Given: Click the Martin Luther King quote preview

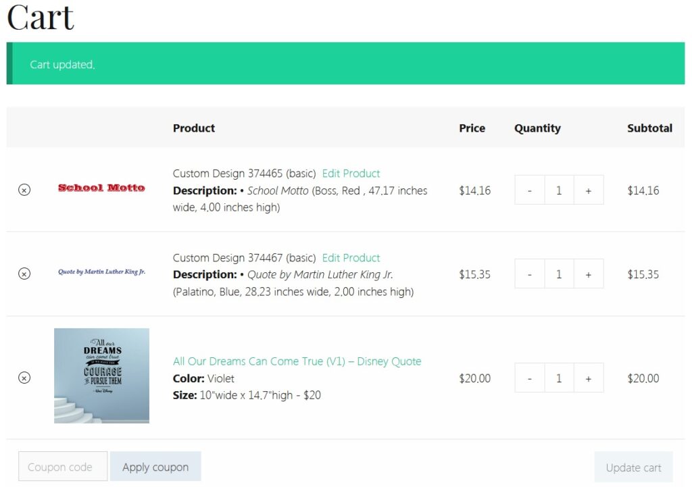Looking at the screenshot, I should [x=101, y=272].
